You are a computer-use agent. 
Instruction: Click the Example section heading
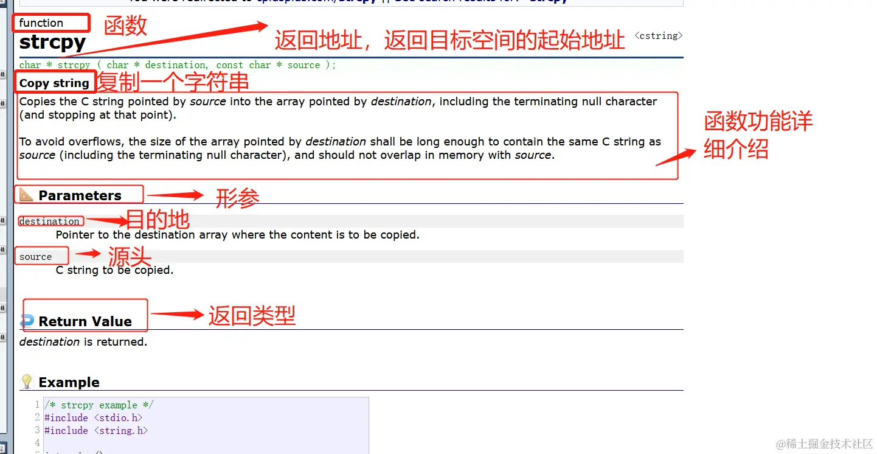coord(69,382)
